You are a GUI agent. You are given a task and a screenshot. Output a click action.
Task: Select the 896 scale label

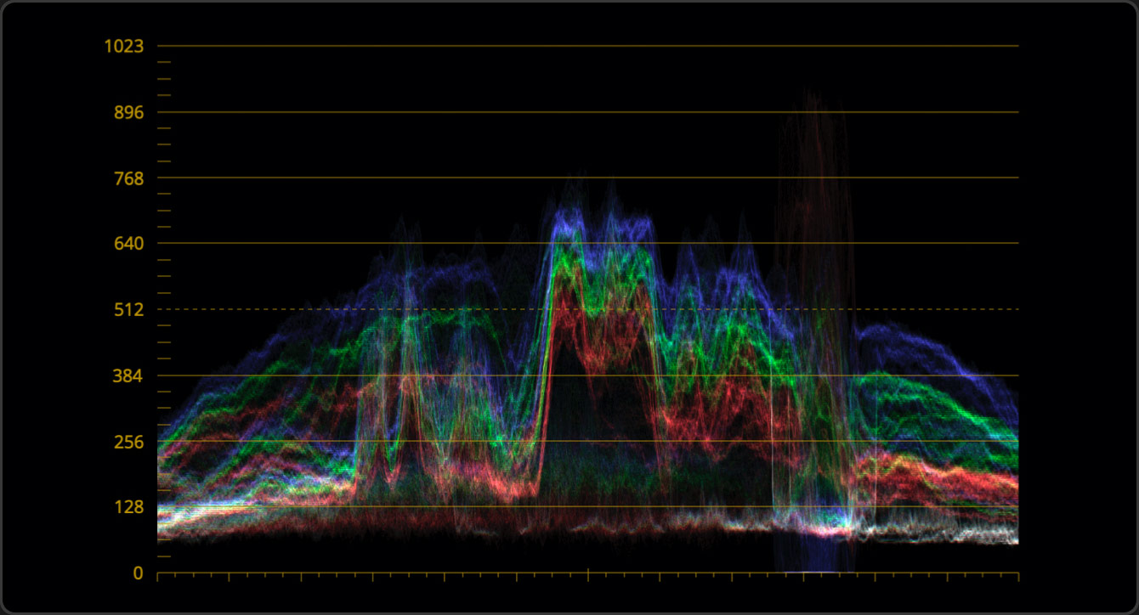[x=126, y=112]
